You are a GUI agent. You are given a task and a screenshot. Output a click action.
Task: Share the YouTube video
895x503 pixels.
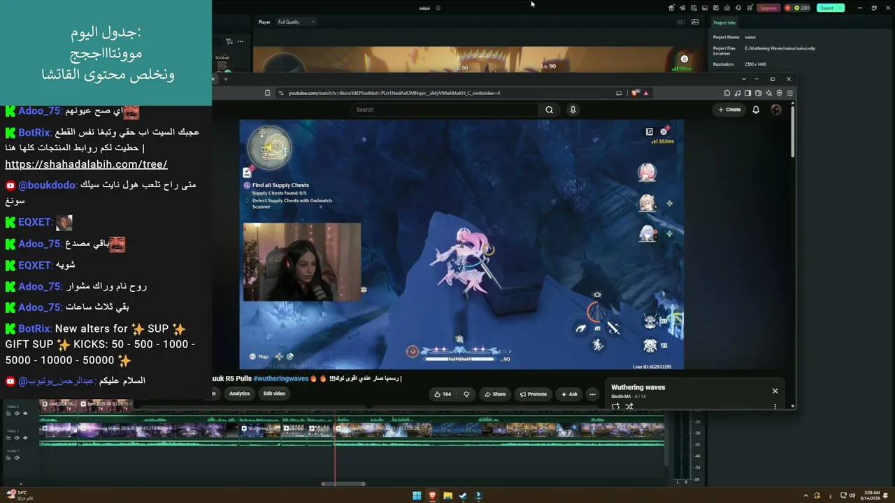coord(494,394)
